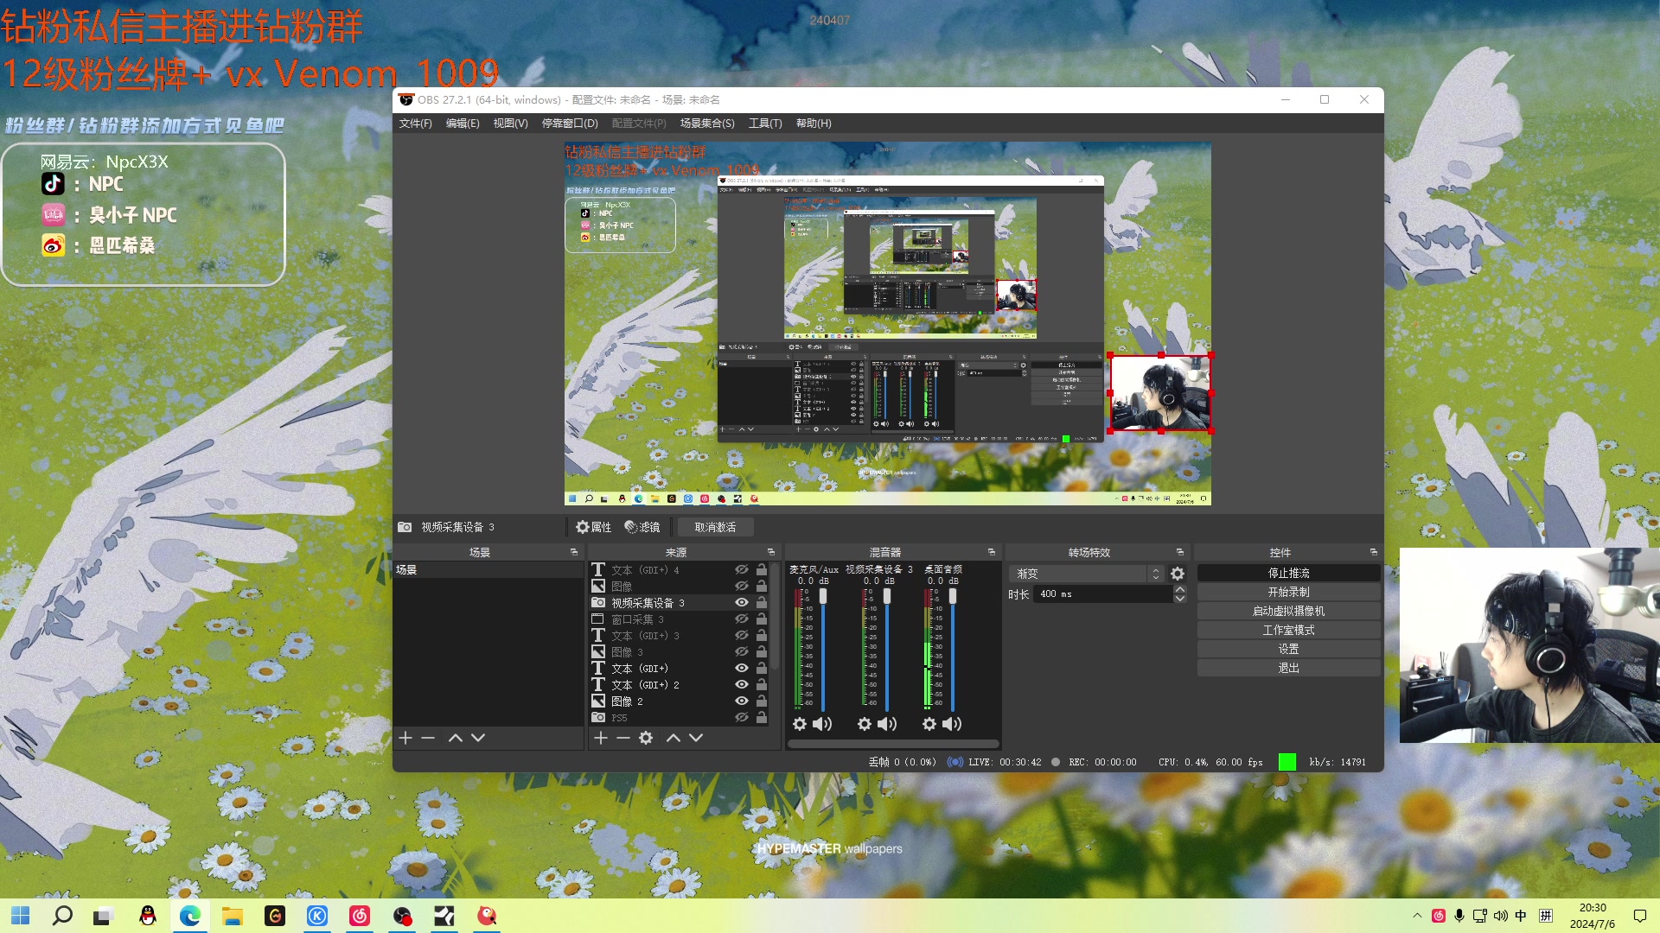Open transition properties gear icon

tap(1178, 574)
